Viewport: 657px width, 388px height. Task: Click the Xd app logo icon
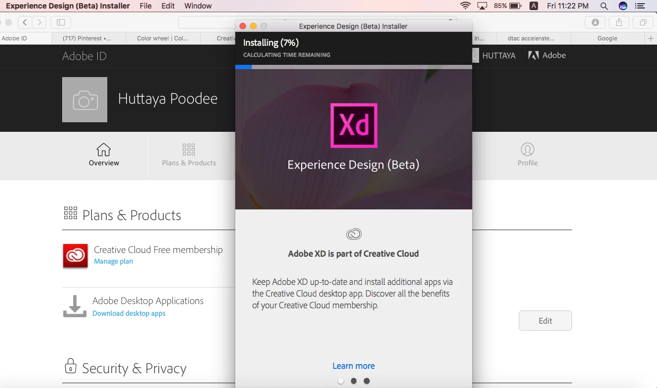pyautogui.click(x=354, y=125)
